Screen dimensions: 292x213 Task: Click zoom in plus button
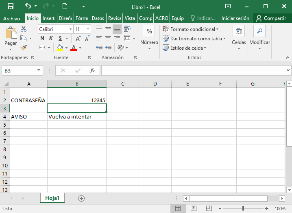(267, 209)
